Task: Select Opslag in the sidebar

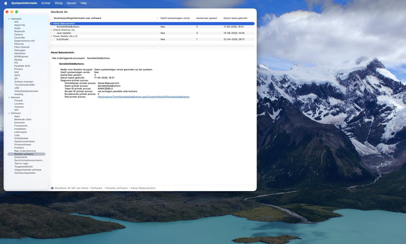Action: [x=18, y=60]
